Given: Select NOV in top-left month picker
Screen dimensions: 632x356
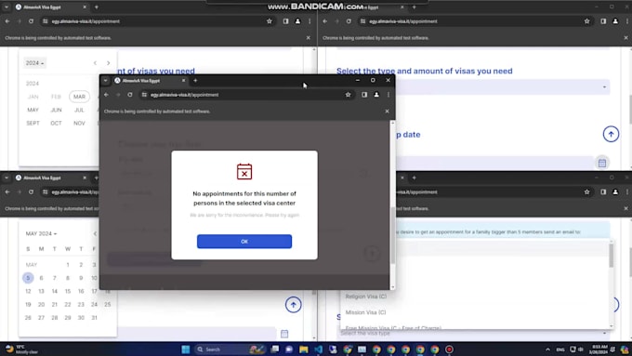Looking at the screenshot, I should [79, 124].
